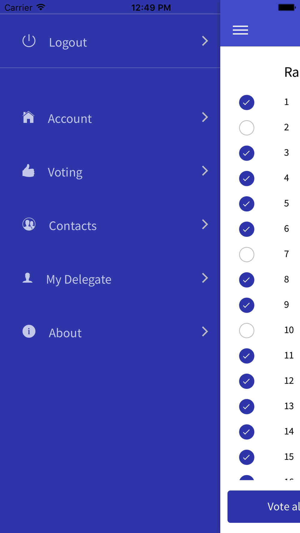The width and height of the screenshot is (300, 533).
Task: Tap the Wi-Fi status icon
Action: point(41,7)
